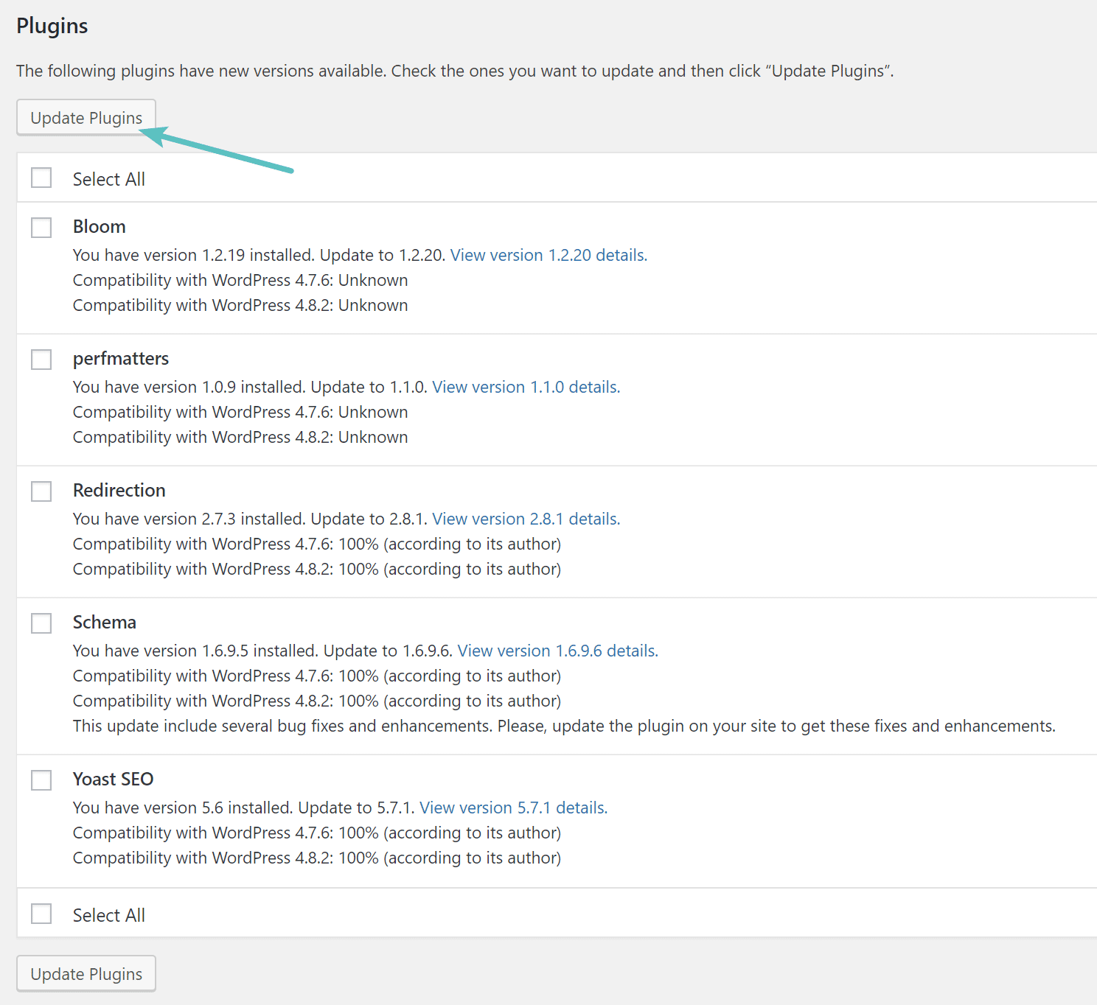Check the perfmatters plugin checkbox
The image size is (1097, 1005).
click(x=41, y=360)
